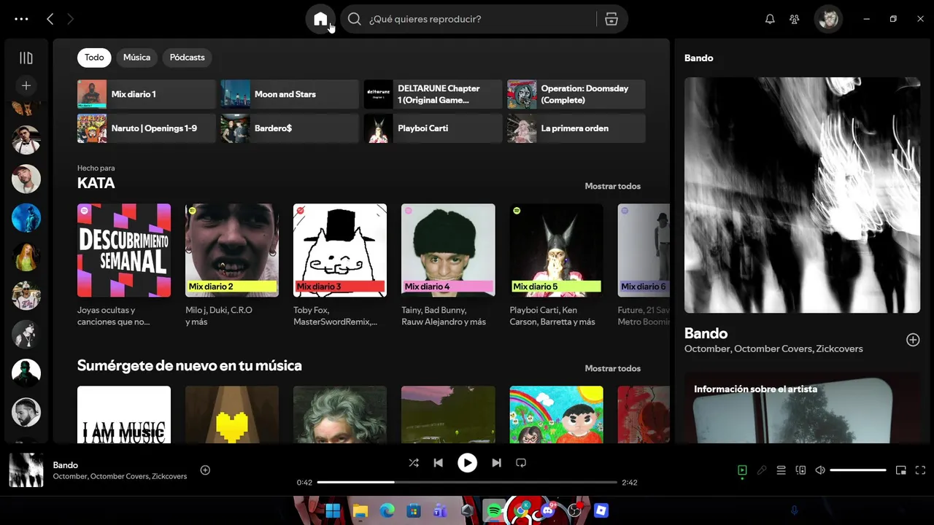The image size is (934, 525).
Task: Go to Spotify Home via house icon
Action: (x=320, y=19)
